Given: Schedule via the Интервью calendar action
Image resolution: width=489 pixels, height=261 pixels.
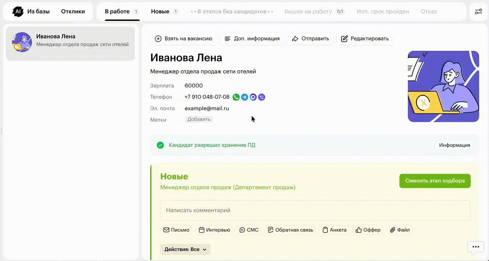Looking at the screenshot, I should point(214,230).
